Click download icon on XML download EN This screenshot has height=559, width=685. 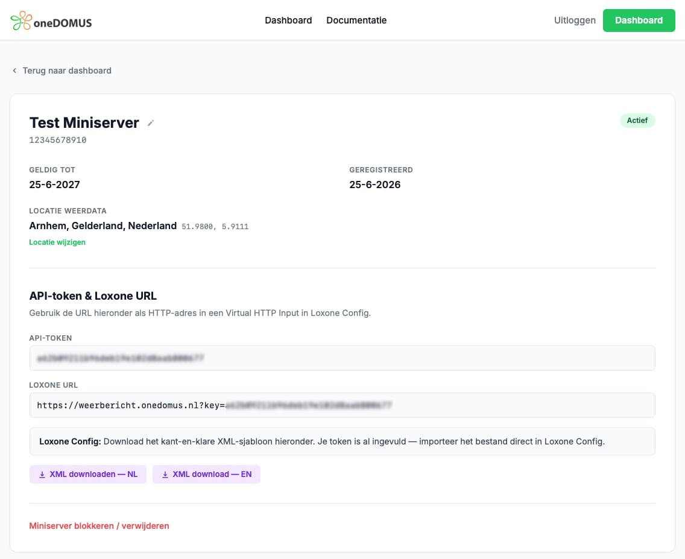click(165, 475)
